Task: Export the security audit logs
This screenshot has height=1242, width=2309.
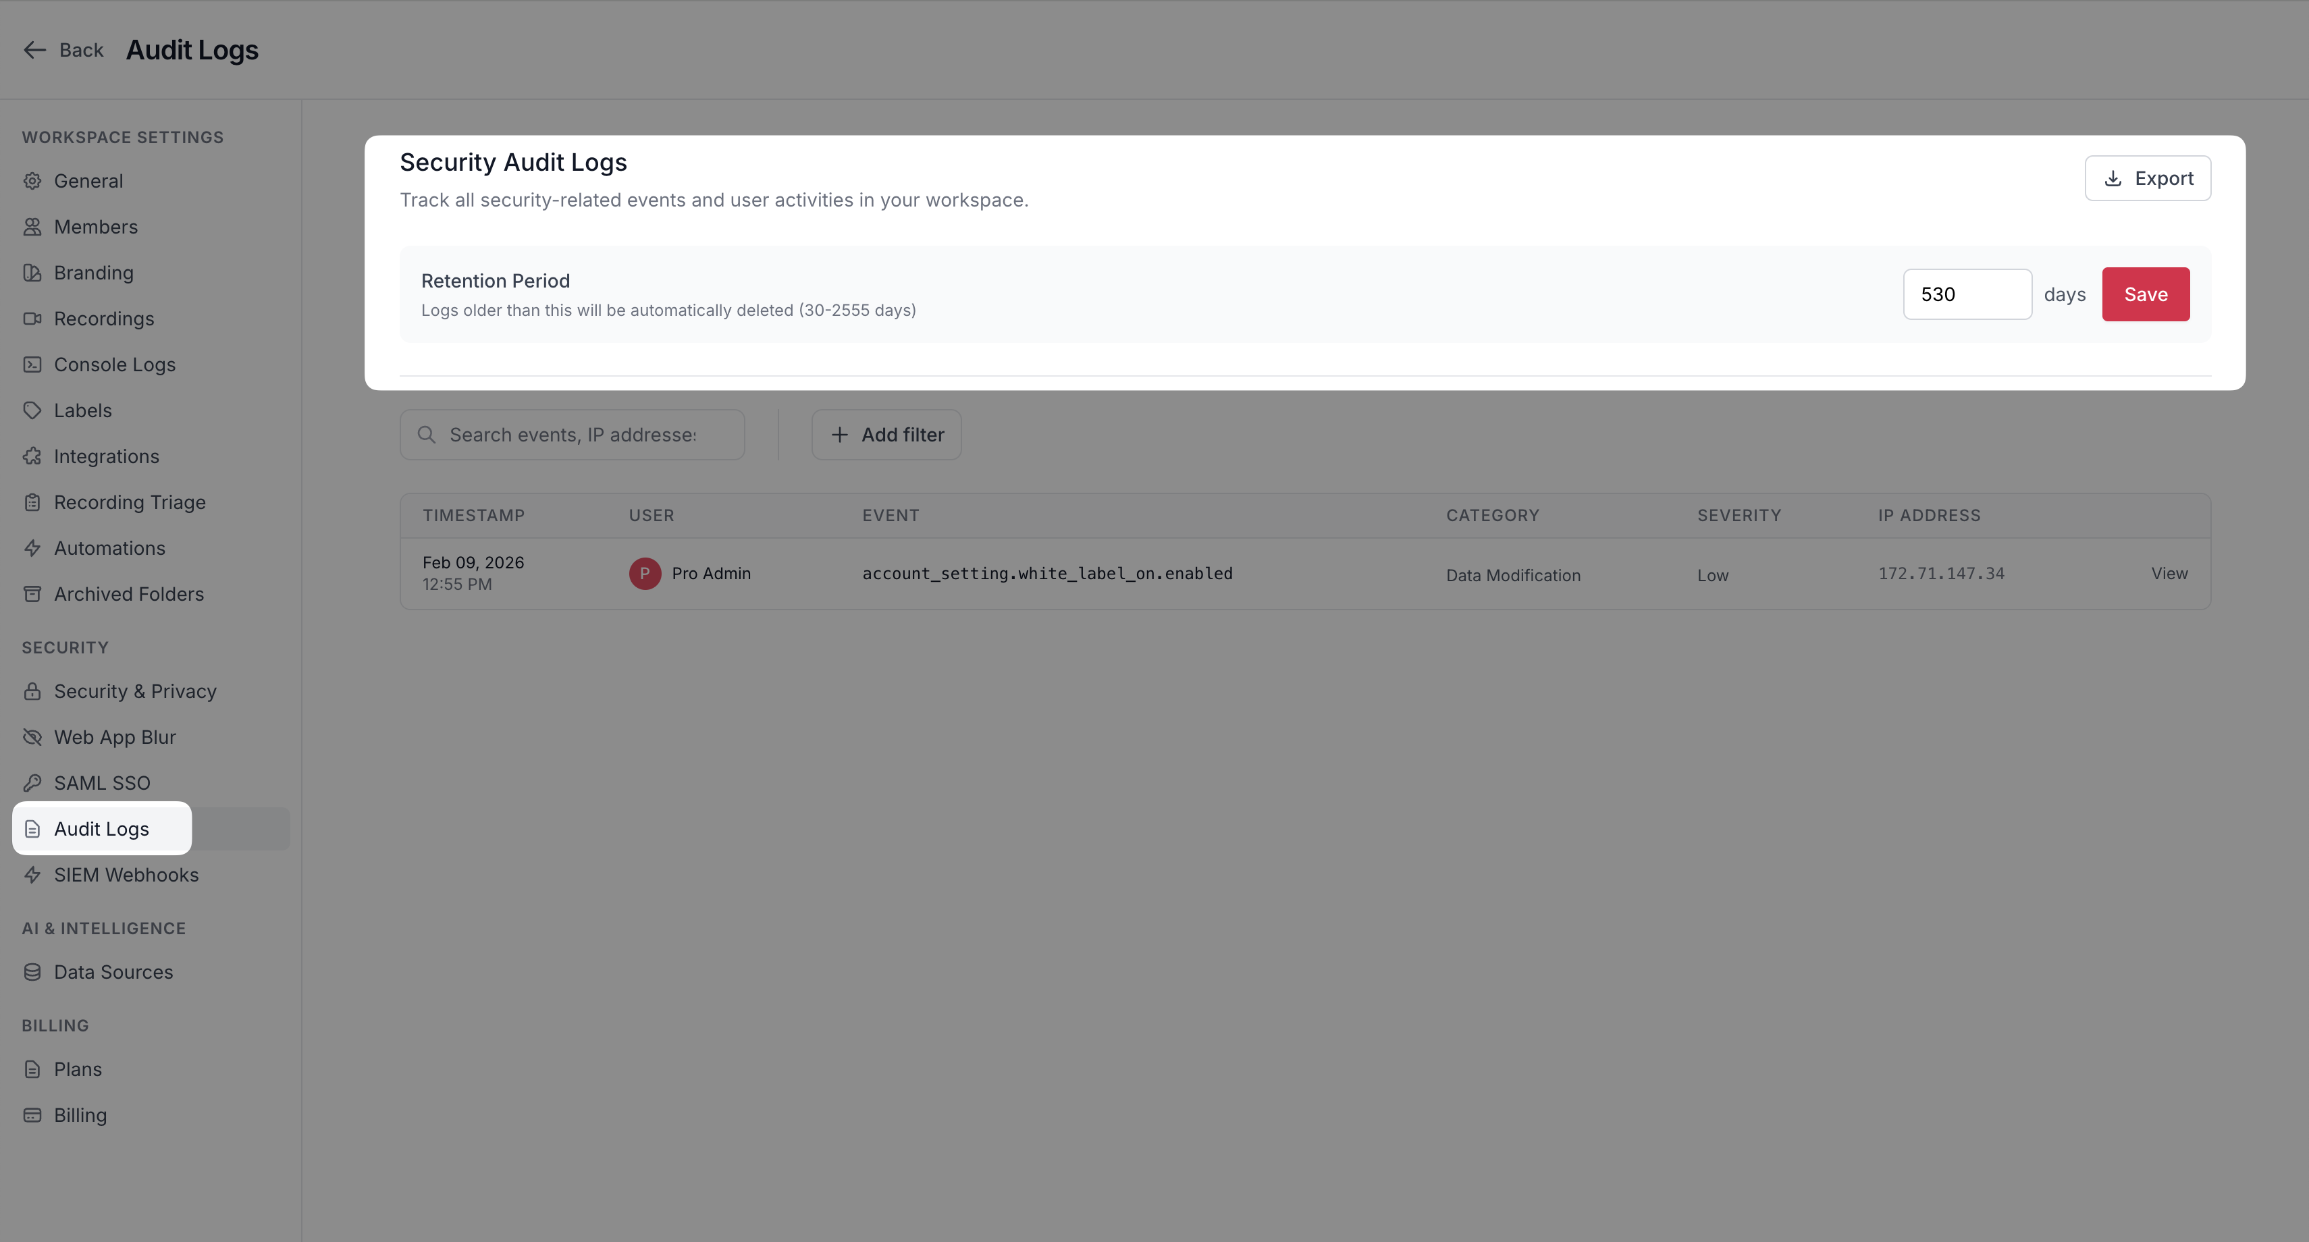Action: coord(2147,178)
